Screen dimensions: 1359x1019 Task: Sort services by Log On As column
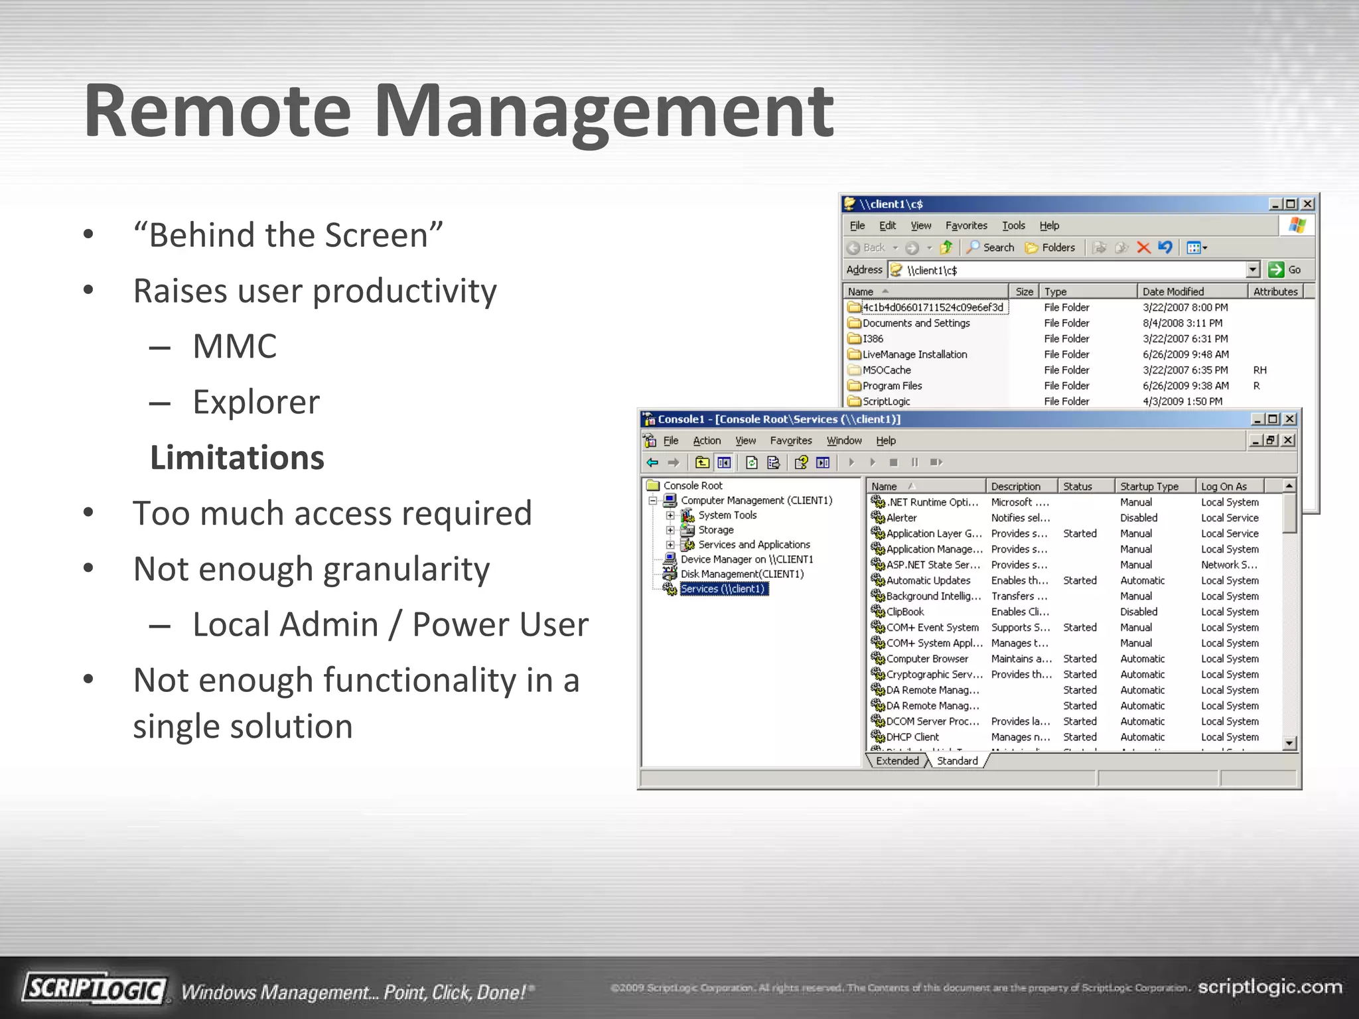tap(1230, 486)
